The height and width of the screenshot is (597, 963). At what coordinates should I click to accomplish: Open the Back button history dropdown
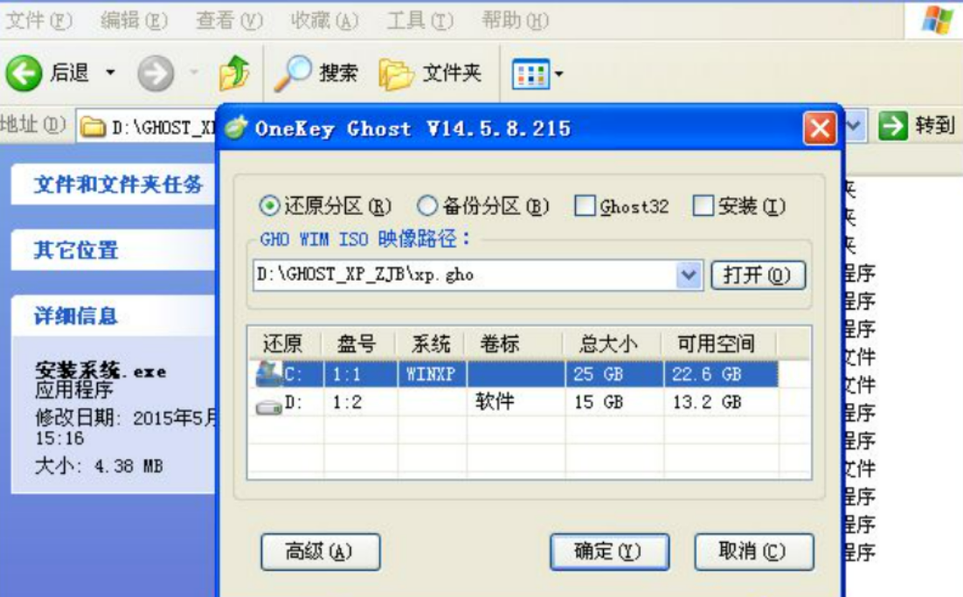pos(110,73)
